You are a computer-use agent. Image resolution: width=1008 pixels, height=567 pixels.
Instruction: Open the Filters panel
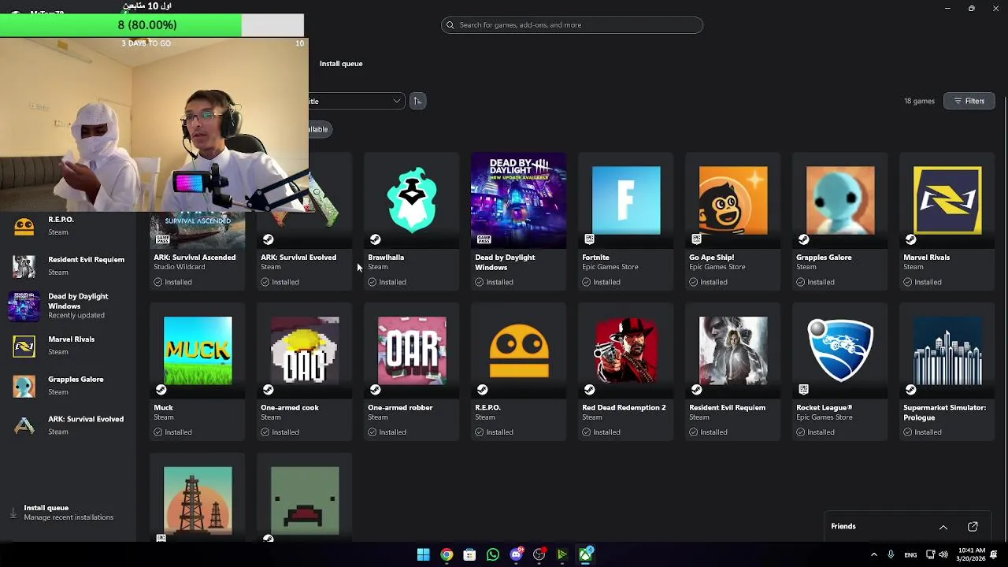969,101
